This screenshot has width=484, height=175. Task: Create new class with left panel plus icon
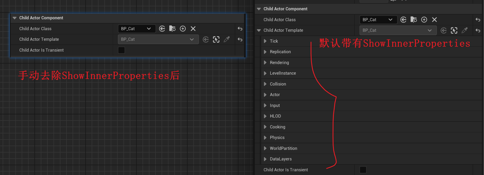(183, 29)
